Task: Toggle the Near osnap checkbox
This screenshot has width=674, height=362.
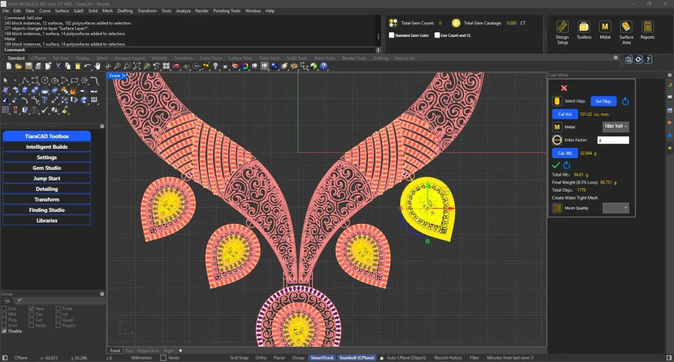Action: pos(31,308)
